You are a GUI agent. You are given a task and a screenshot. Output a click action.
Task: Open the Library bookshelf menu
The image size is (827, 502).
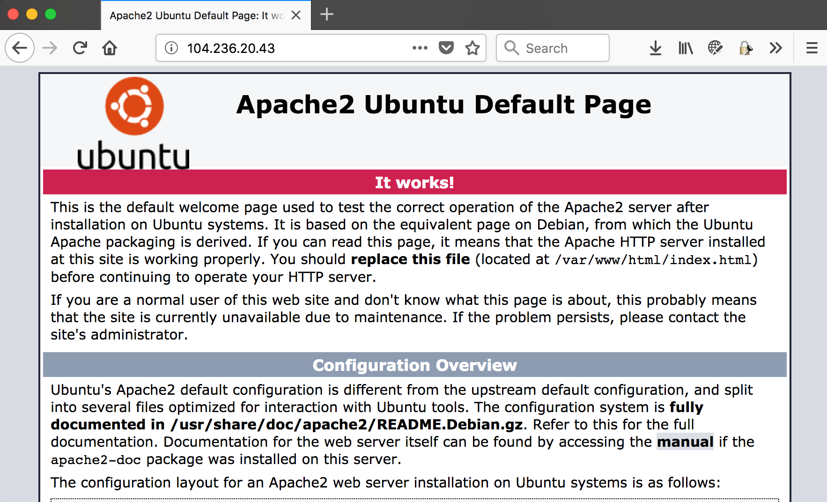tap(686, 48)
